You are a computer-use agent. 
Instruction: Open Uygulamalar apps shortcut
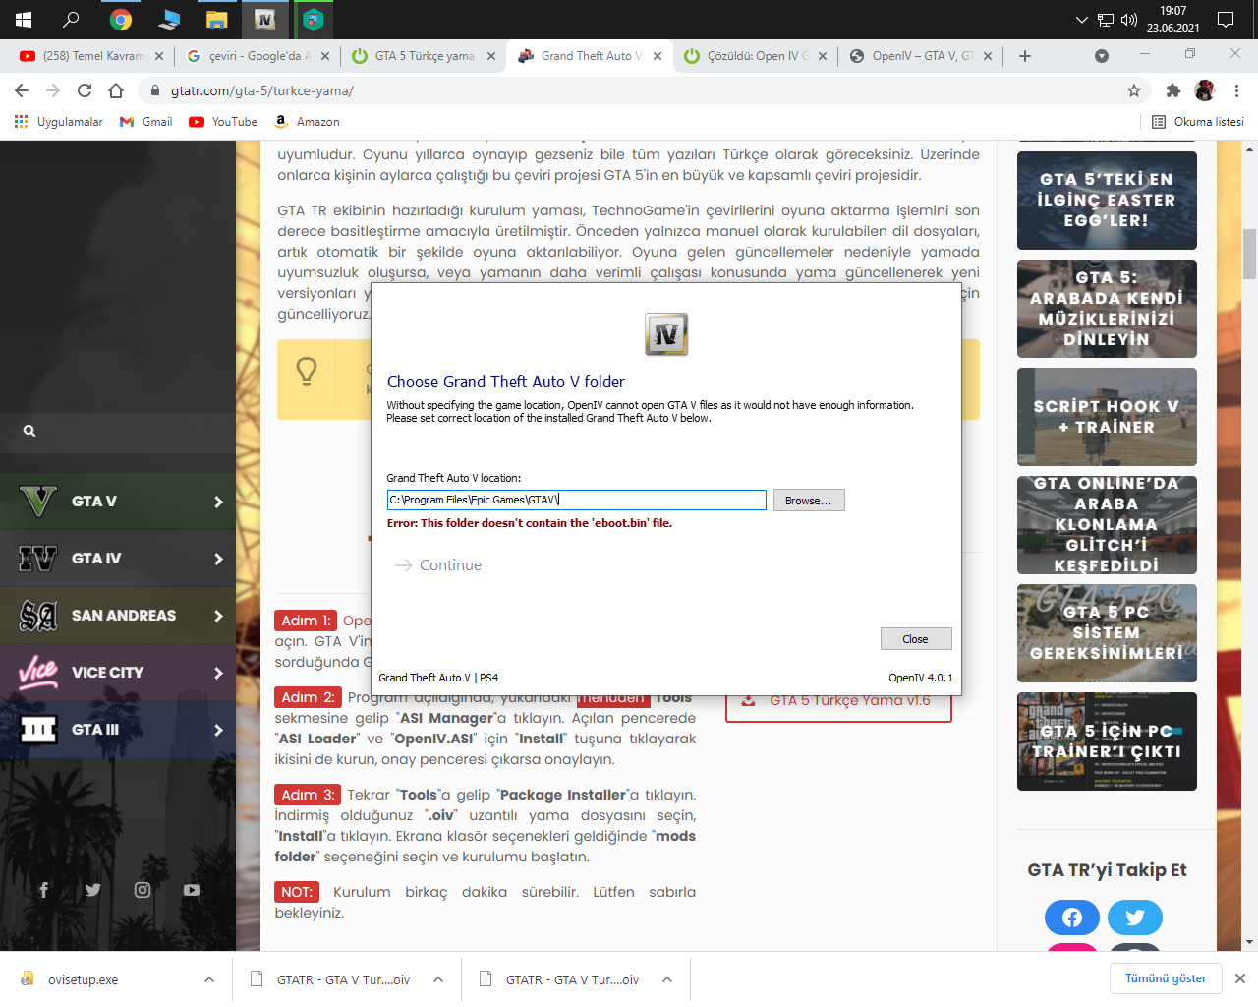59,122
